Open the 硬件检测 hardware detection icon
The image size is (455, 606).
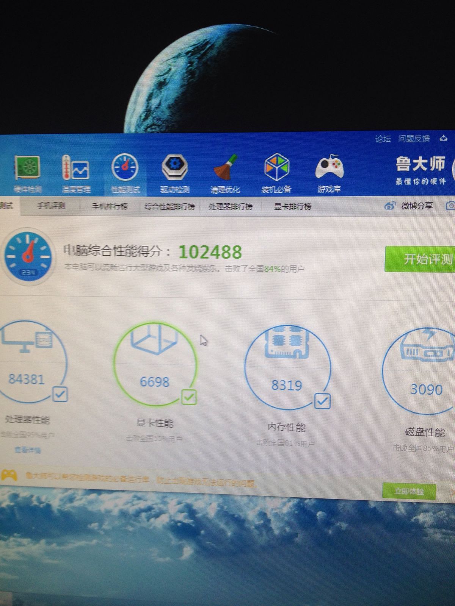pyautogui.click(x=27, y=168)
